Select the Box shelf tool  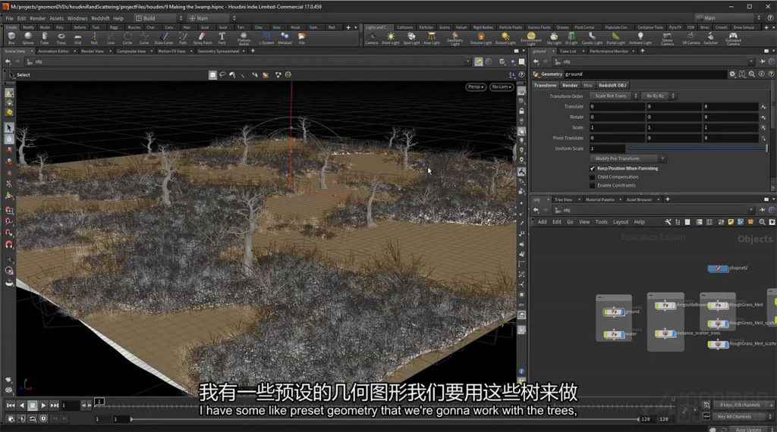pyautogui.click(x=11, y=38)
